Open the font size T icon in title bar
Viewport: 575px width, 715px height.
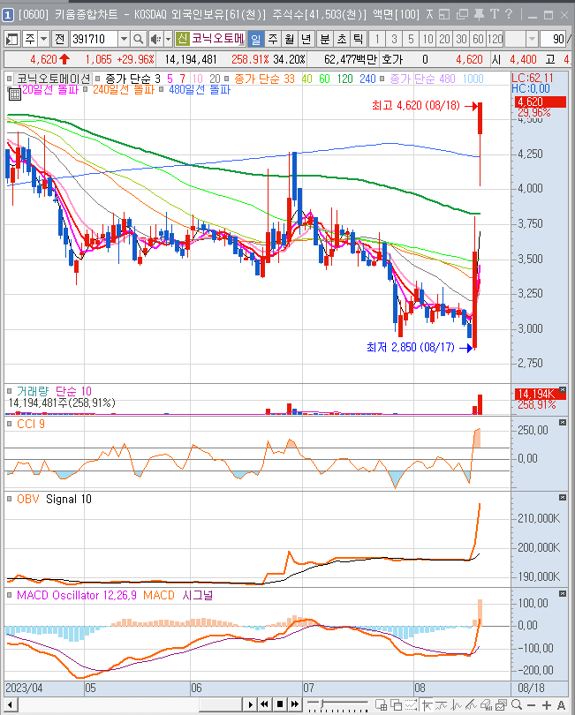pos(495,15)
